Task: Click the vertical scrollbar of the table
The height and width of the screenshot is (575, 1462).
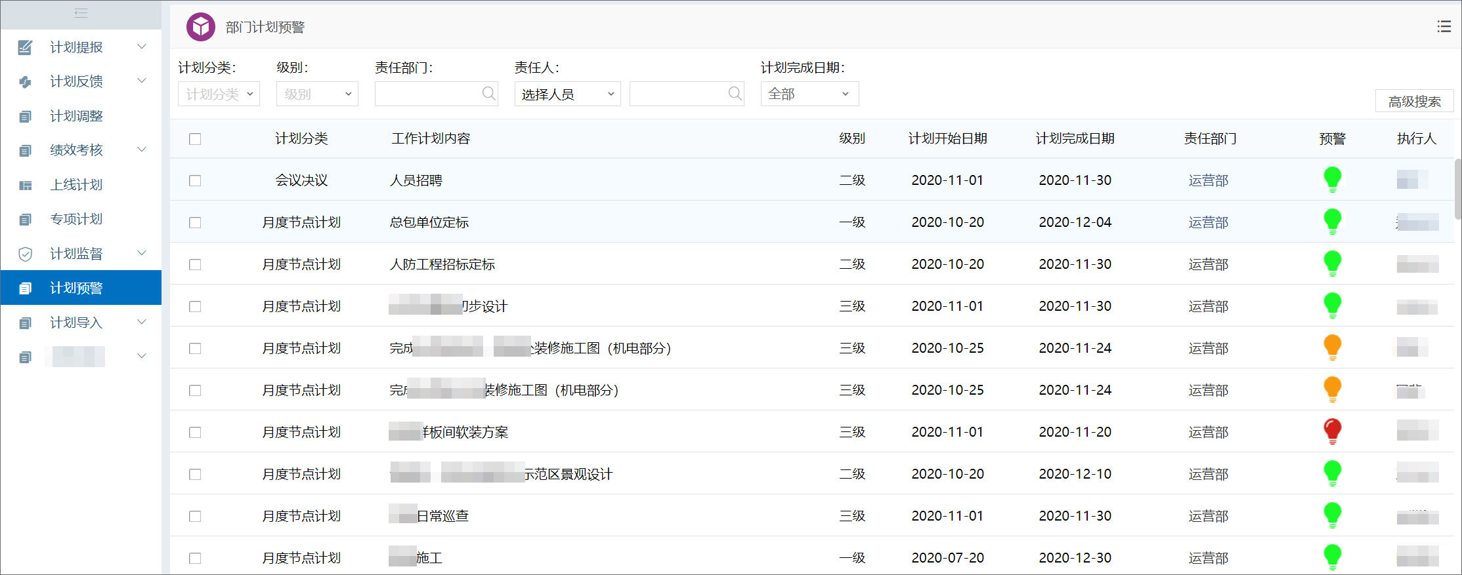Action: (x=1457, y=189)
